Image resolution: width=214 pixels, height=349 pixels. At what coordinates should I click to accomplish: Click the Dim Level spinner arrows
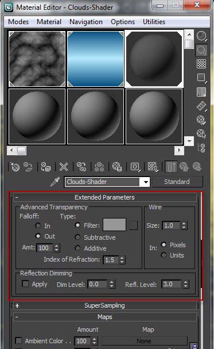pos(112,284)
